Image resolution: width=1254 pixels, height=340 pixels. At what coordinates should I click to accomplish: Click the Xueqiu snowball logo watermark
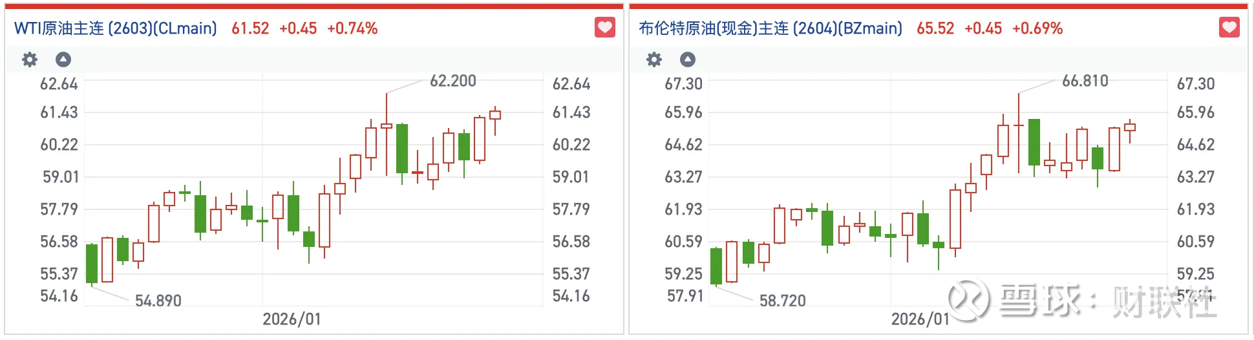(x=968, y=300)
